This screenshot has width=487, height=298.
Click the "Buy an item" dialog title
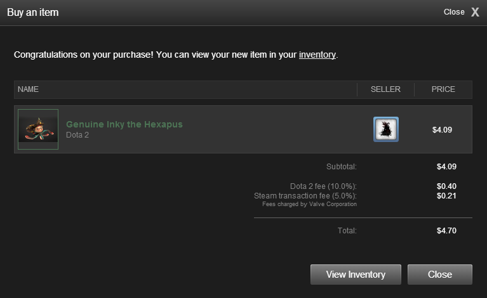33,13
